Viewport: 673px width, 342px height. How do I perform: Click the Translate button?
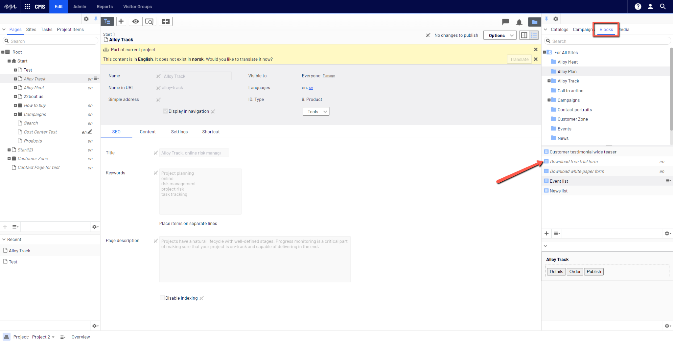(520, 59)
